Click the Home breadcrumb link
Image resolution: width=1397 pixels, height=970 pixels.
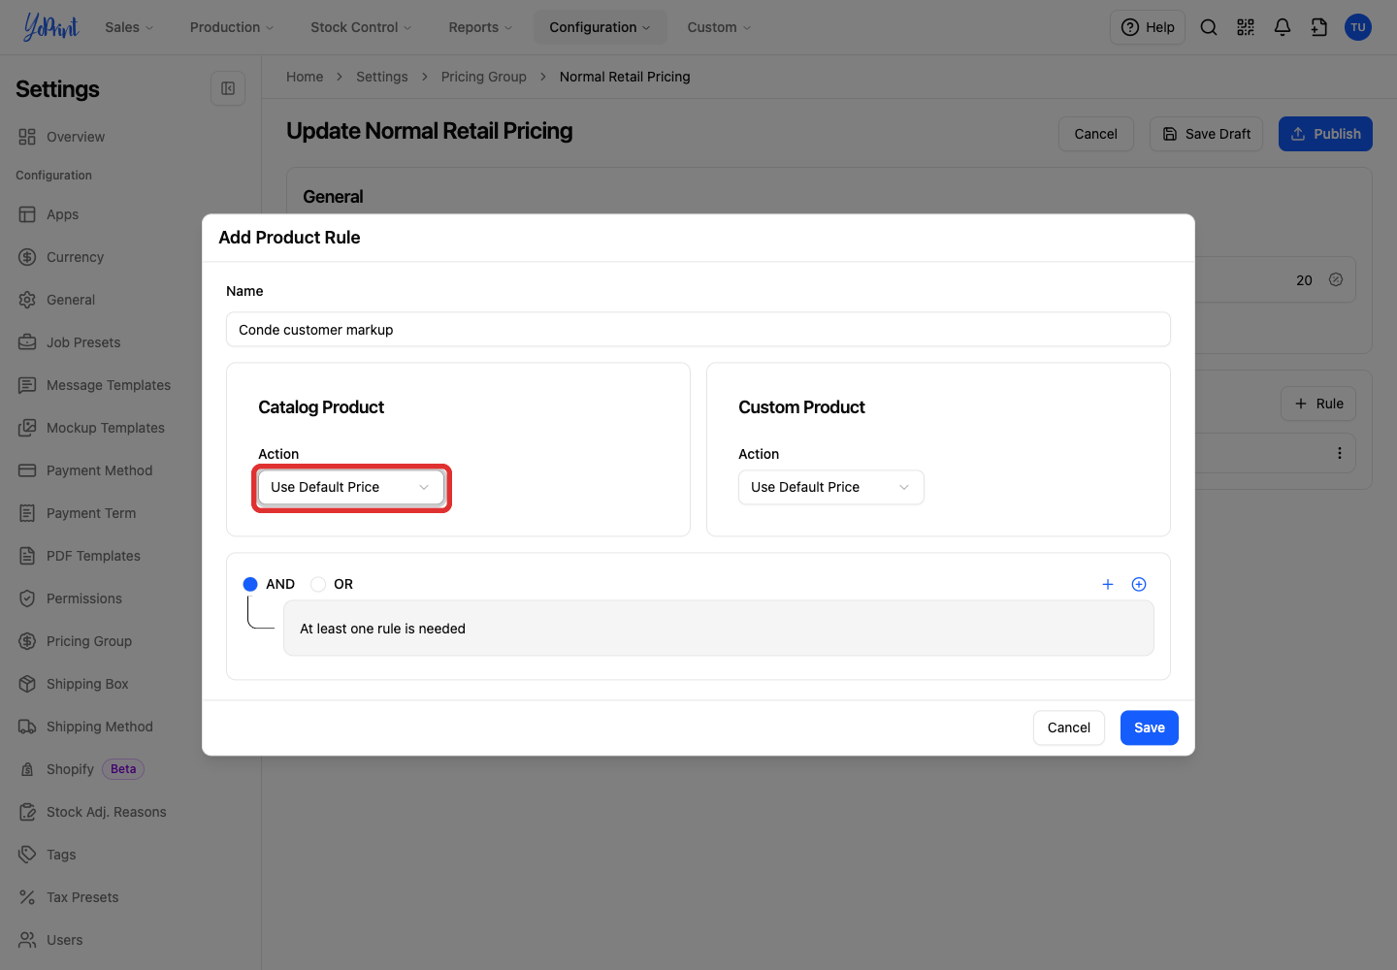(x=305, y=77)
